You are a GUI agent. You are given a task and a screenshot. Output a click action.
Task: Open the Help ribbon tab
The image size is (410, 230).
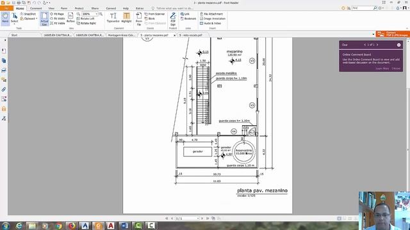[126, 8]
